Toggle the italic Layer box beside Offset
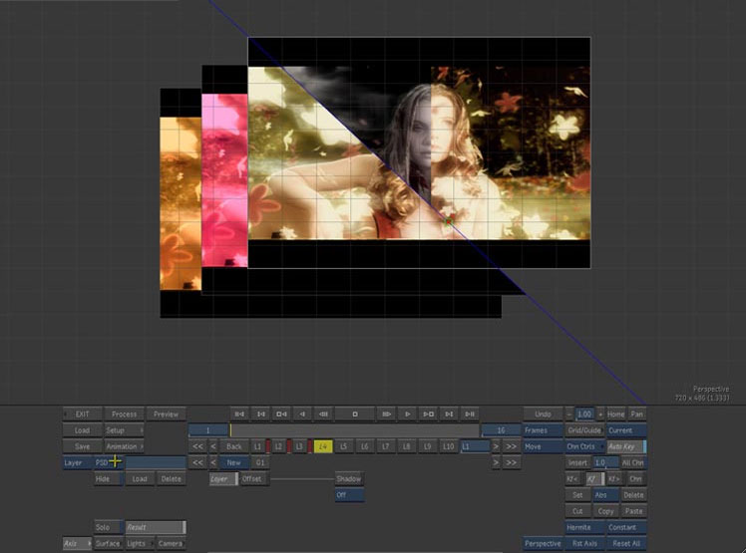746x553 pixels. (223, 479)
